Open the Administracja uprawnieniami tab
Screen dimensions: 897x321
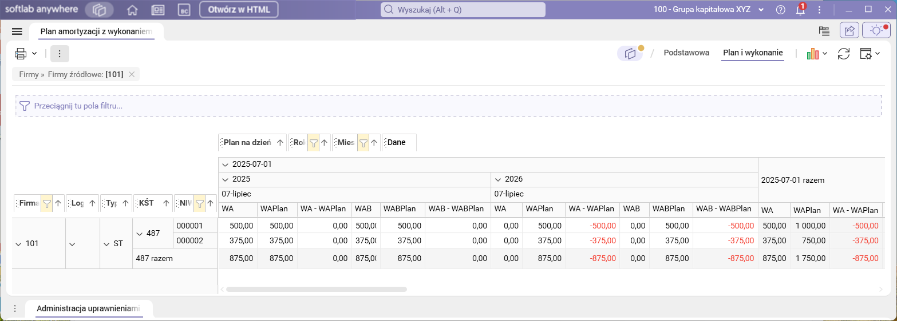(x=88, y=309)
